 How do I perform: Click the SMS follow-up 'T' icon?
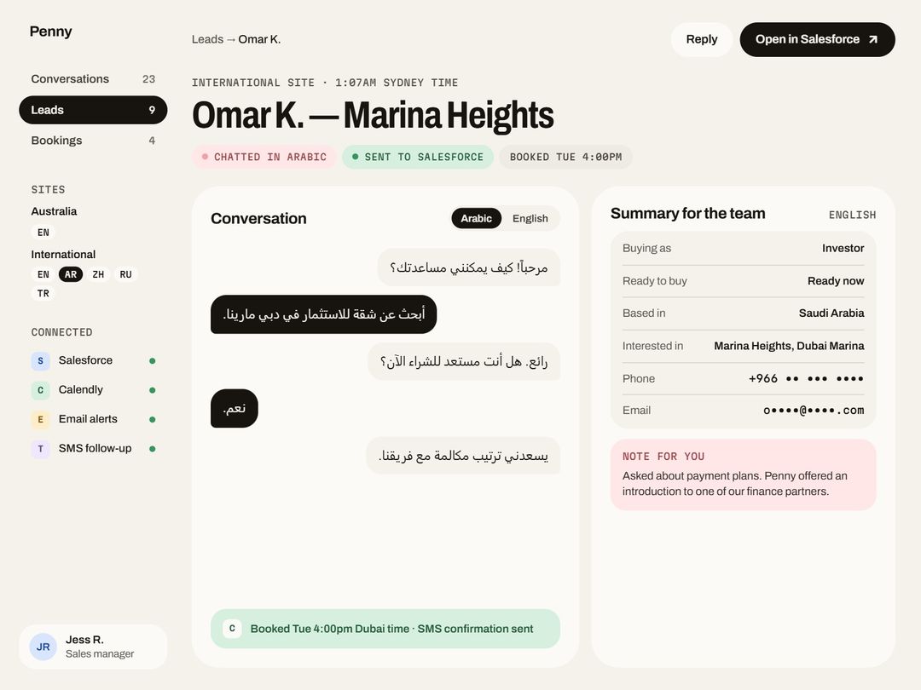[x=41, y=449]
